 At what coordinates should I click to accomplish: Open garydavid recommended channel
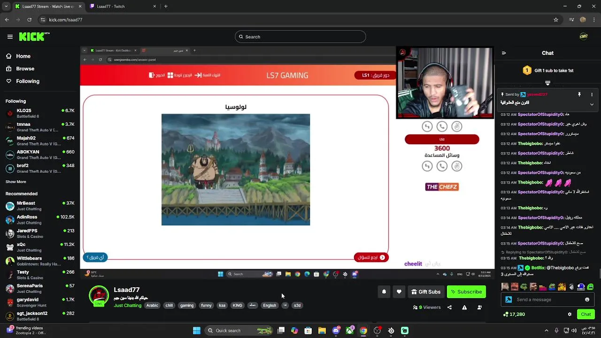[40, 302]
